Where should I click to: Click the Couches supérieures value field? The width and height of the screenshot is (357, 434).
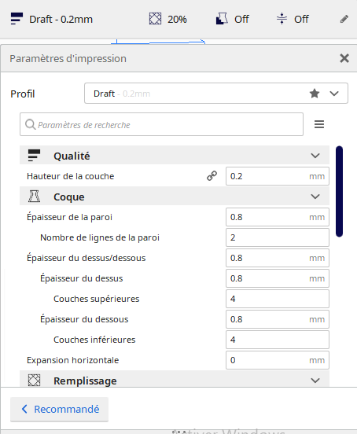pos(278,299)
